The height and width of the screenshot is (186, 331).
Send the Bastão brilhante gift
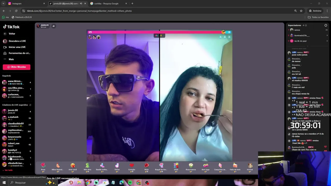102,167
